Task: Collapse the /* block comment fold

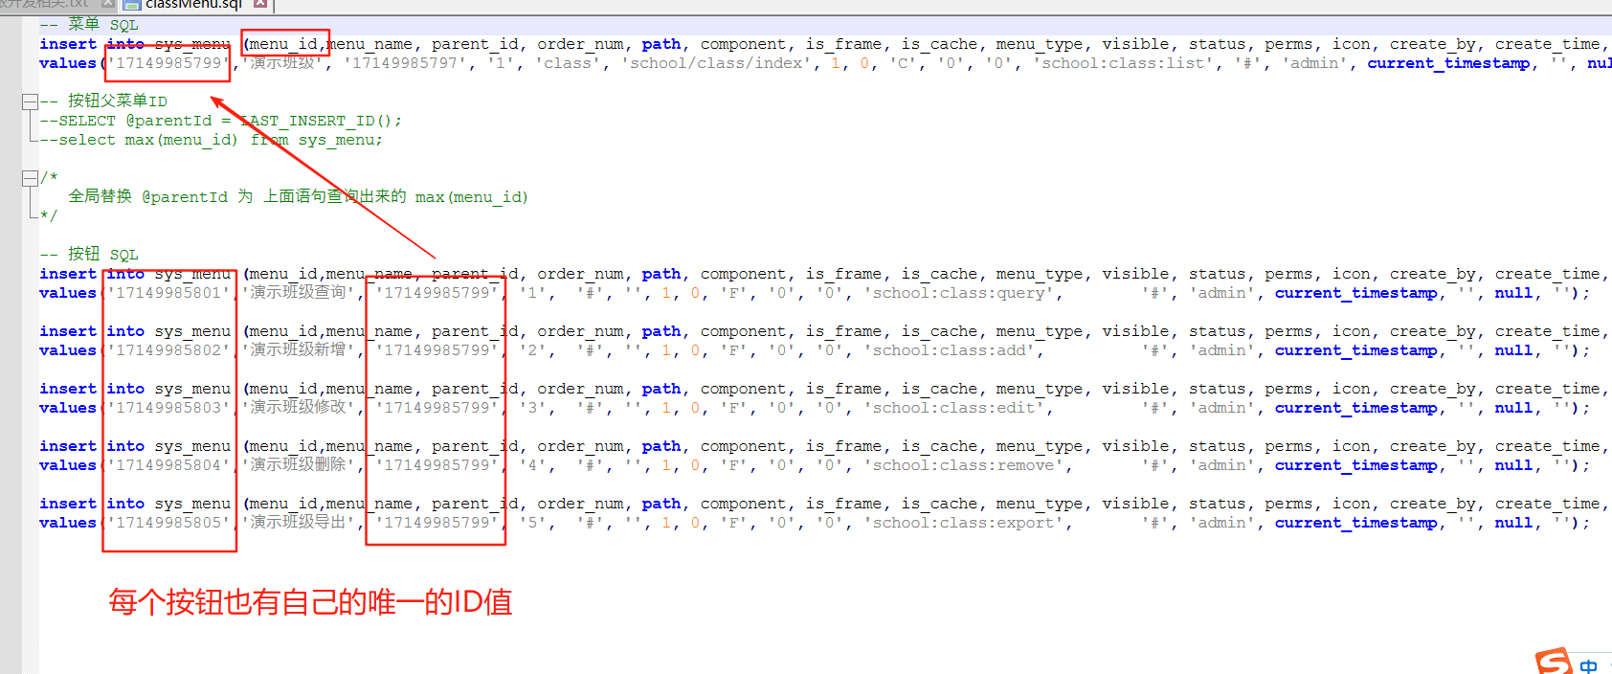Action: click(30, 178)
